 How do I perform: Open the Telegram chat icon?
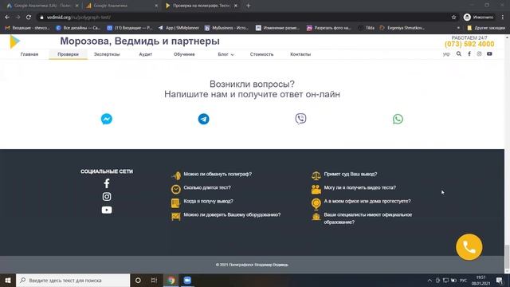(204, 119)
